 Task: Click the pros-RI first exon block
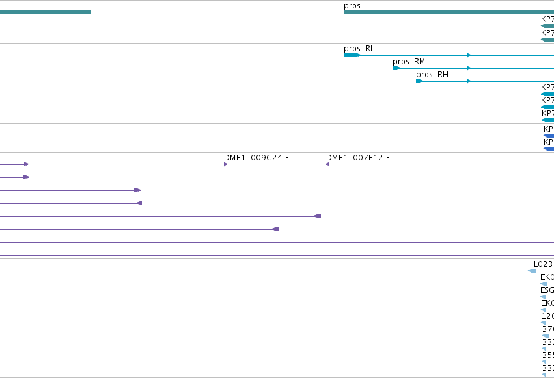click(352, 55)
